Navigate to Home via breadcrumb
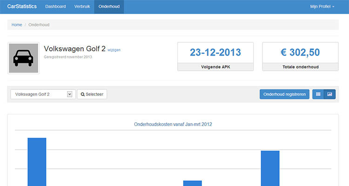349x186 pixels. pyautogui.click(x=17, y=24)
